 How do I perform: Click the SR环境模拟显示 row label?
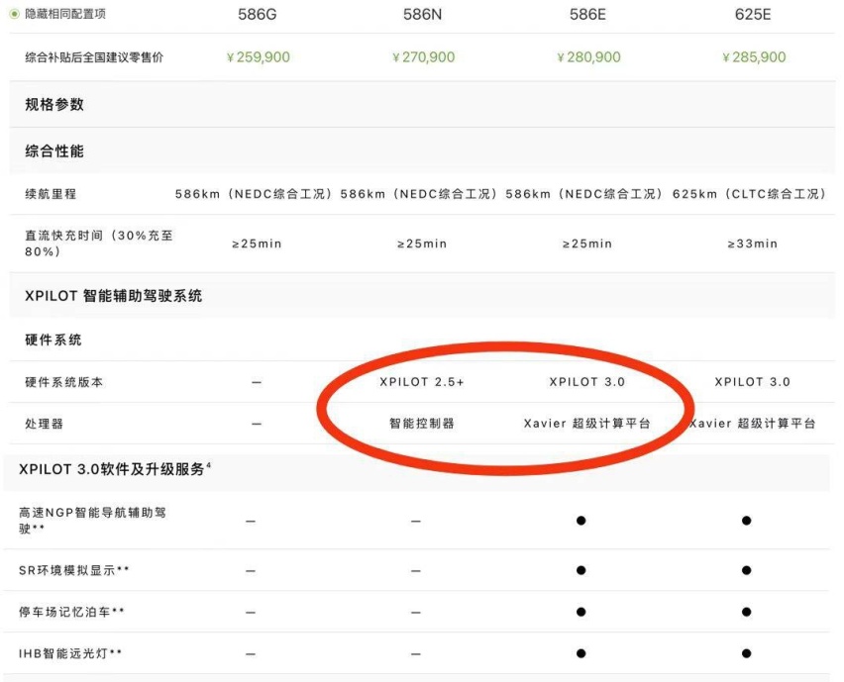tap(74, 570)
